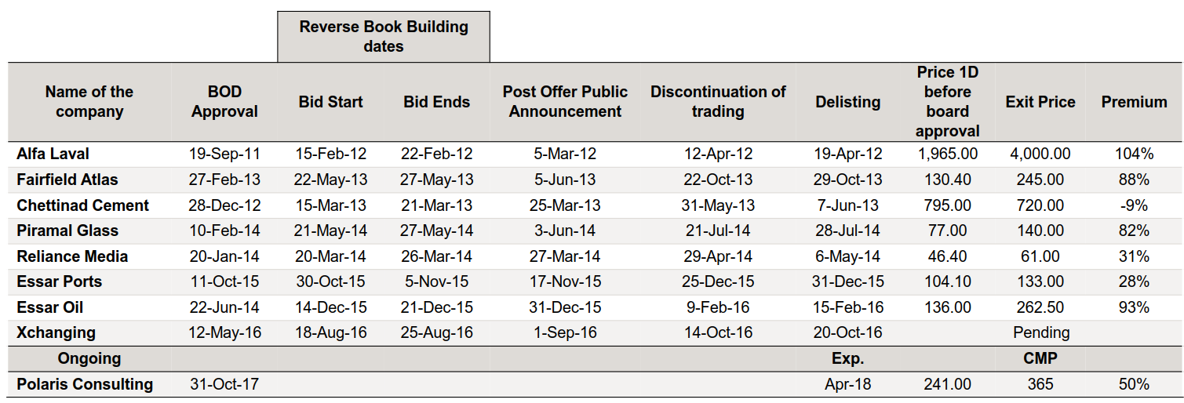
Task: Click the Chettinad Cement -9% premium cell
Action: click(1134, 205)
